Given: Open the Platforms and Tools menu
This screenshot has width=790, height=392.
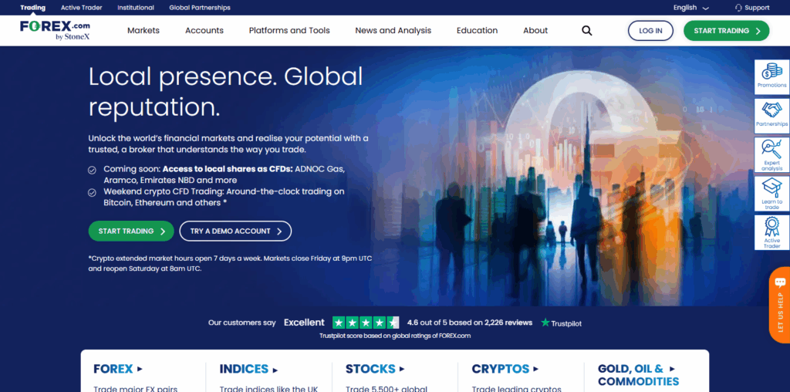Looking at the screenshot, I should 289,30.
